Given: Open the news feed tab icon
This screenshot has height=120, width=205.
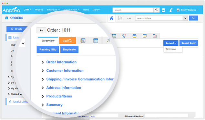Looking at the screenshot, I should pyautogui.click(x=83, y=41).
